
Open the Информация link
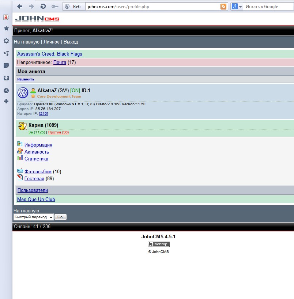click(38, 145)
